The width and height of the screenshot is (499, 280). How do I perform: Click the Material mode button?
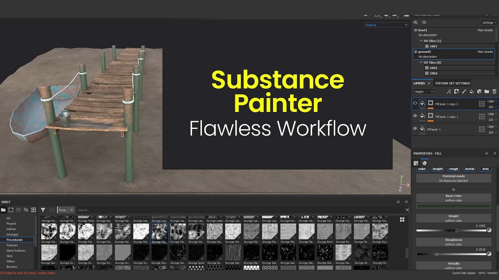click(454, 178)
